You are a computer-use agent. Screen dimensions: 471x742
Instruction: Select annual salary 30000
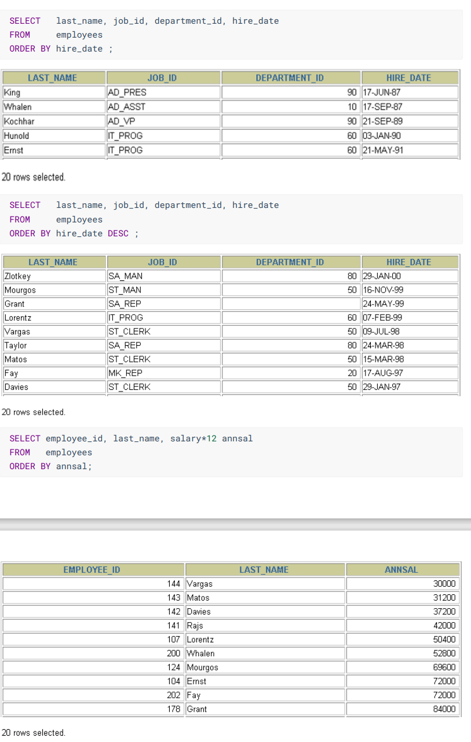tap(402, 584)
